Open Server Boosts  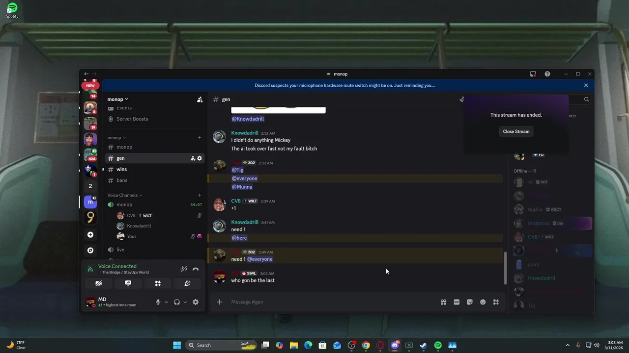click(154, 119)
